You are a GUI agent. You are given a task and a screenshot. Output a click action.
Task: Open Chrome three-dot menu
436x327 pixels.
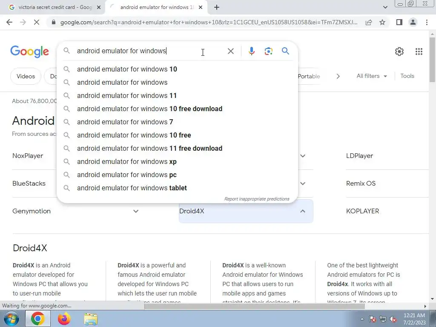[427, 22]
